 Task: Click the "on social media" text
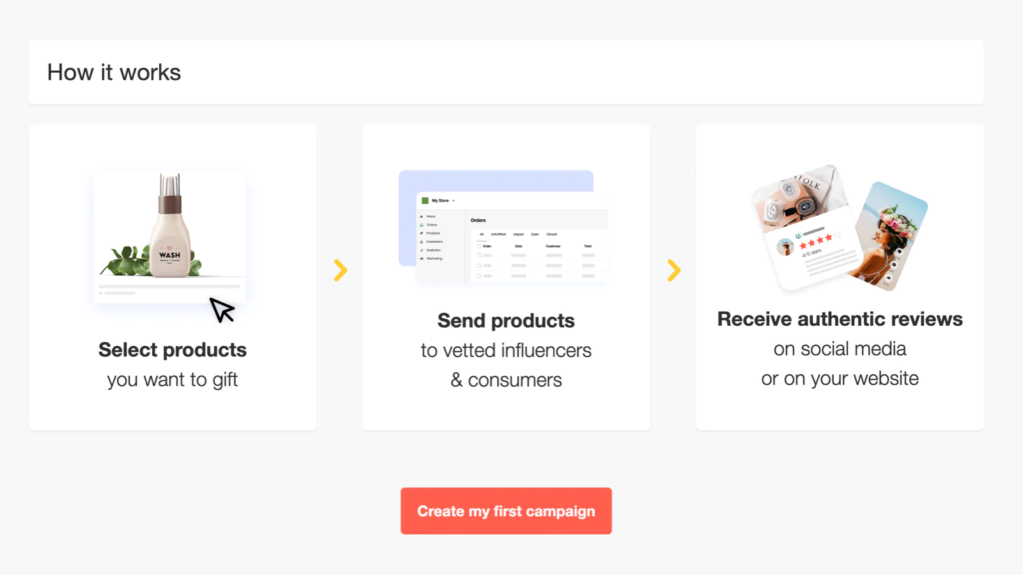(839, 349)
